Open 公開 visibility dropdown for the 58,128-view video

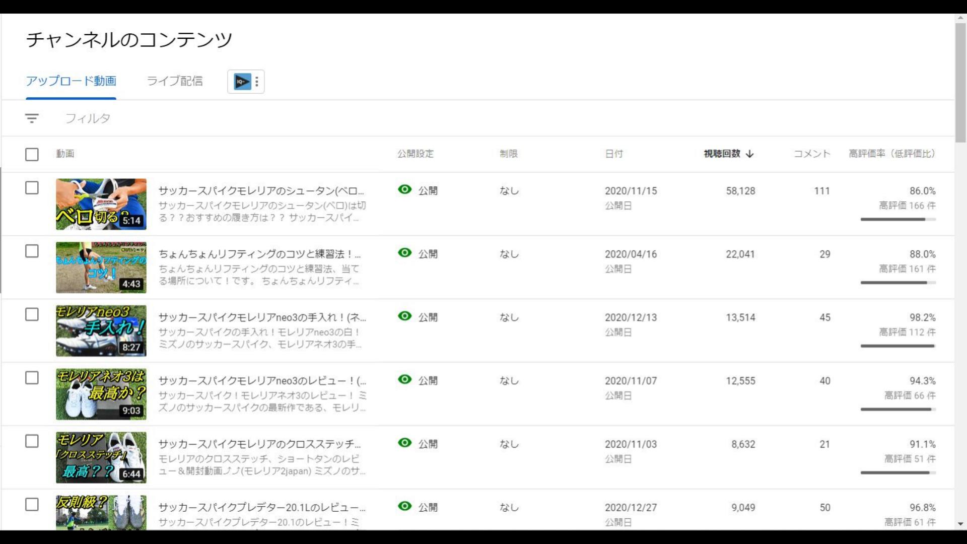pos(428,191)
